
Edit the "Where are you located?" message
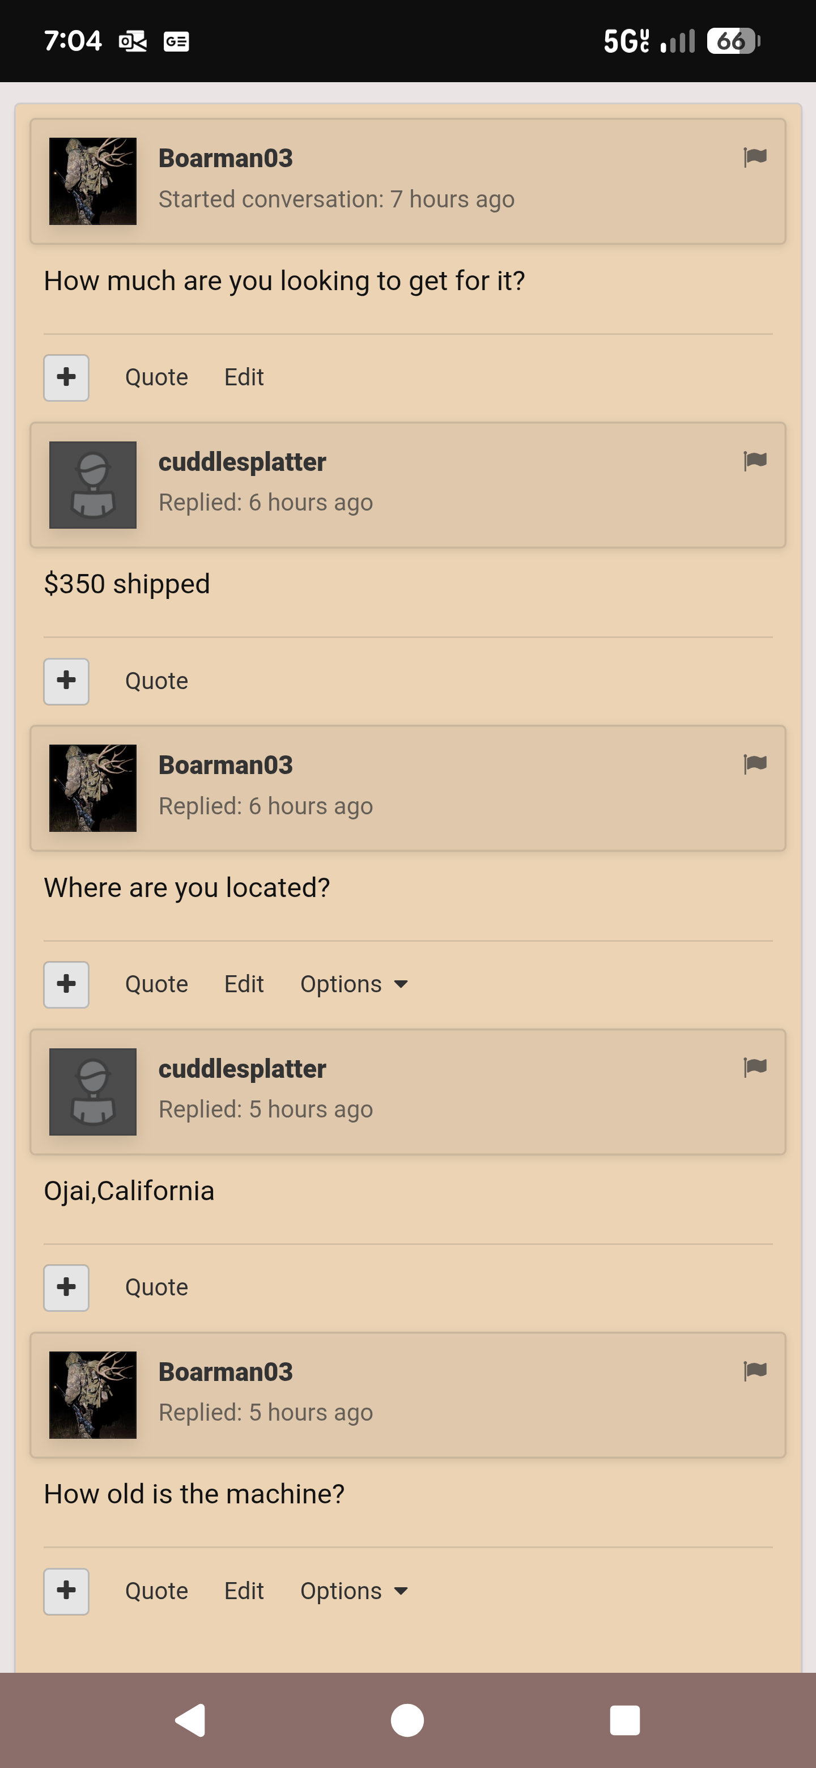244,984
